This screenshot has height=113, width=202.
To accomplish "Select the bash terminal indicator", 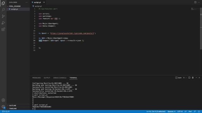I will [x=178, y=78].
